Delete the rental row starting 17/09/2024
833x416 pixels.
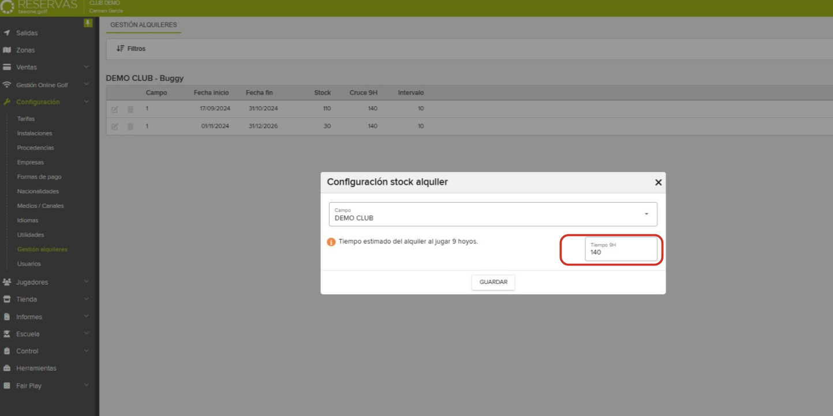pos(130,109)
